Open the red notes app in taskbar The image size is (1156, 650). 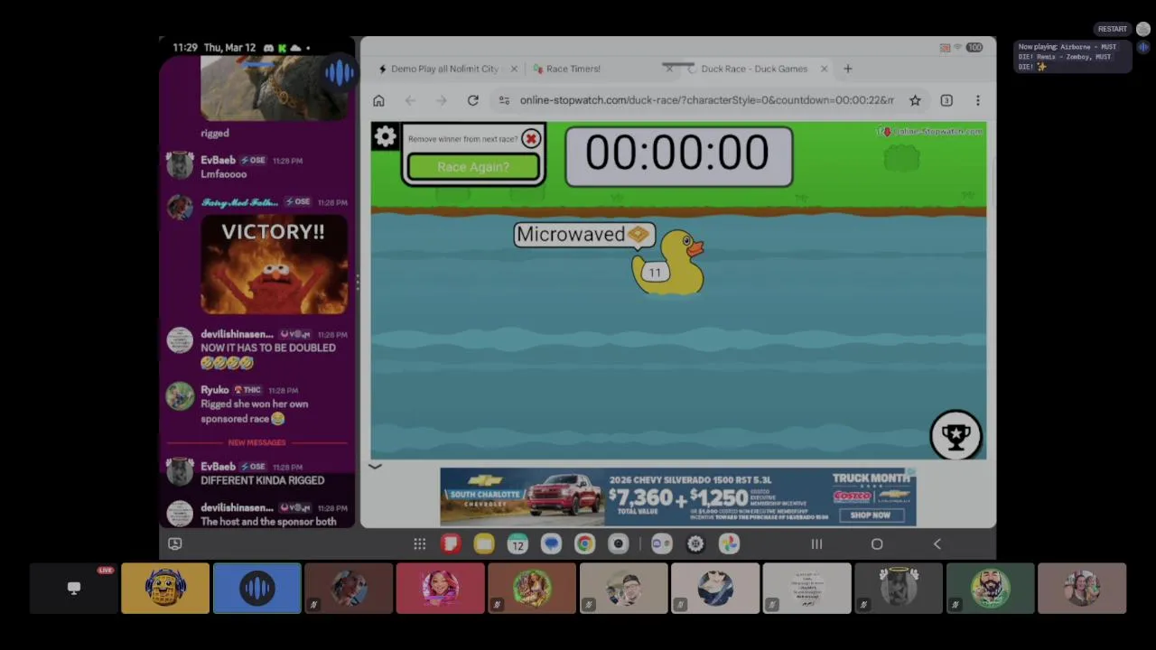[451, 543]
